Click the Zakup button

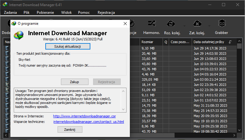click(x=74, y=82)
